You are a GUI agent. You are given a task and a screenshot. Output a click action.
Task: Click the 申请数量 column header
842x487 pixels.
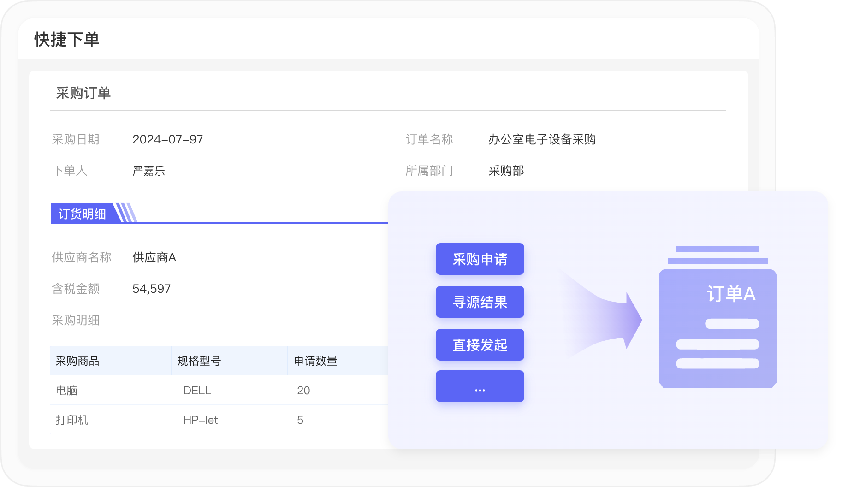pos(315,361)
